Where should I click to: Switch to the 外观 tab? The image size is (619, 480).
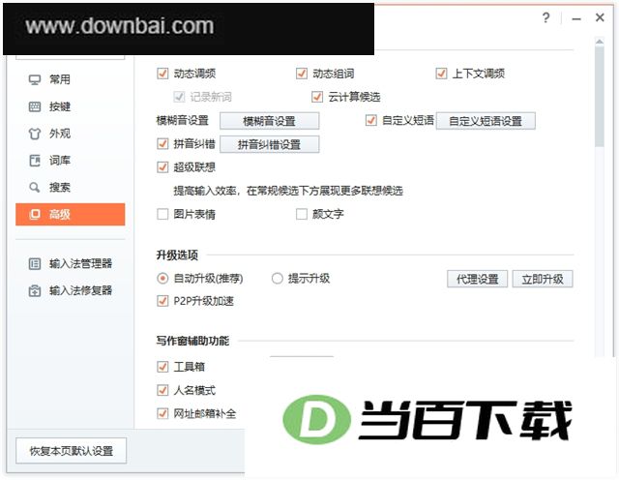(x=71, y=134)
